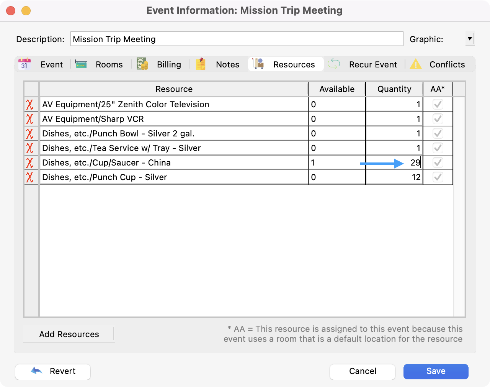The width and height of the screenshot is (490, 387).
Task: Delete the Punch Bowl - Silver row
Action: [x=29, y=134]
